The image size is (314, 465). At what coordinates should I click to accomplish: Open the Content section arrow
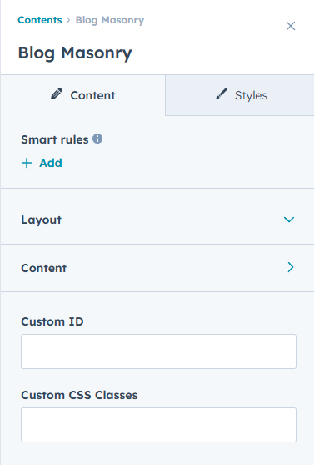[x=291, y=267]
